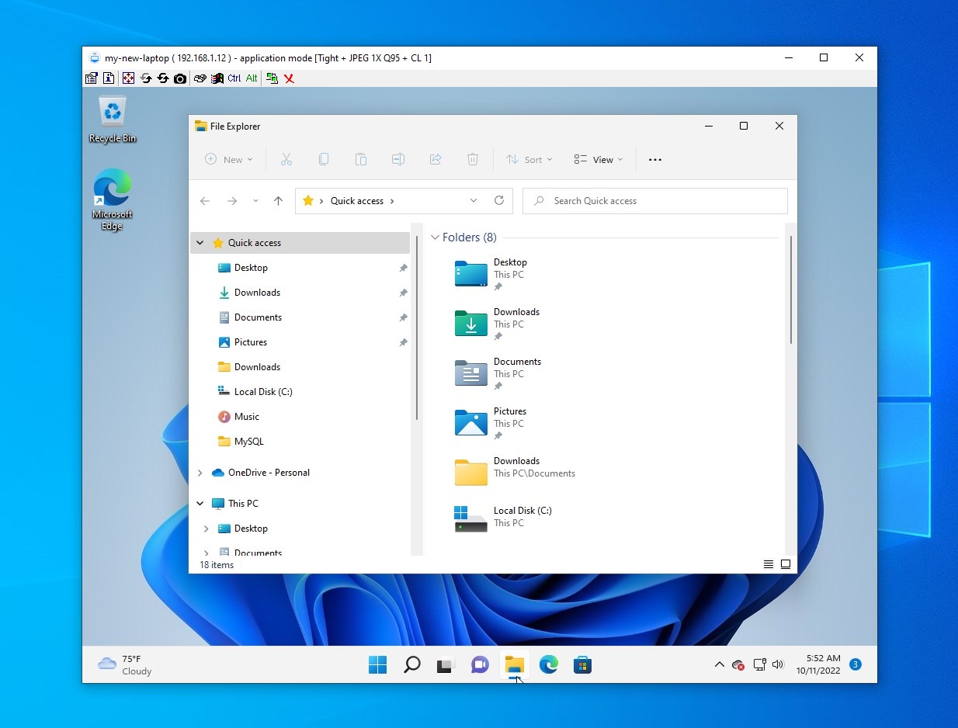Viewport: 958px width, 728px height.
Task: Unpin Downloads from Quick access
Action: tap(403, 293)
